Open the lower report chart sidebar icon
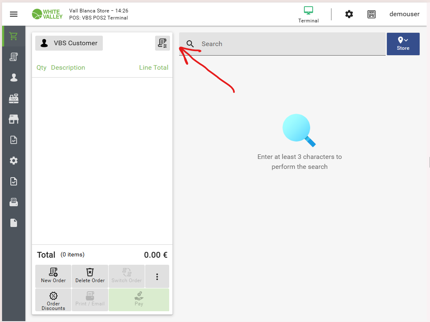 [x=13, y=181]
